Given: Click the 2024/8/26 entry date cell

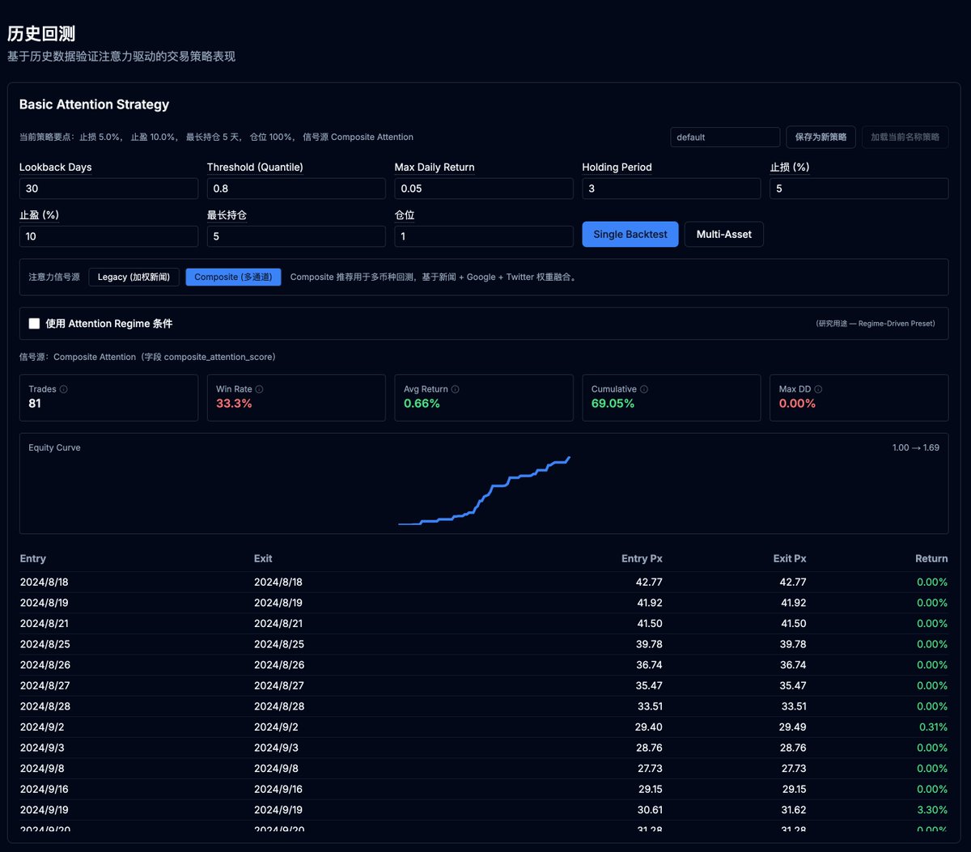Looking at the screenshot, I should [45, 665].
